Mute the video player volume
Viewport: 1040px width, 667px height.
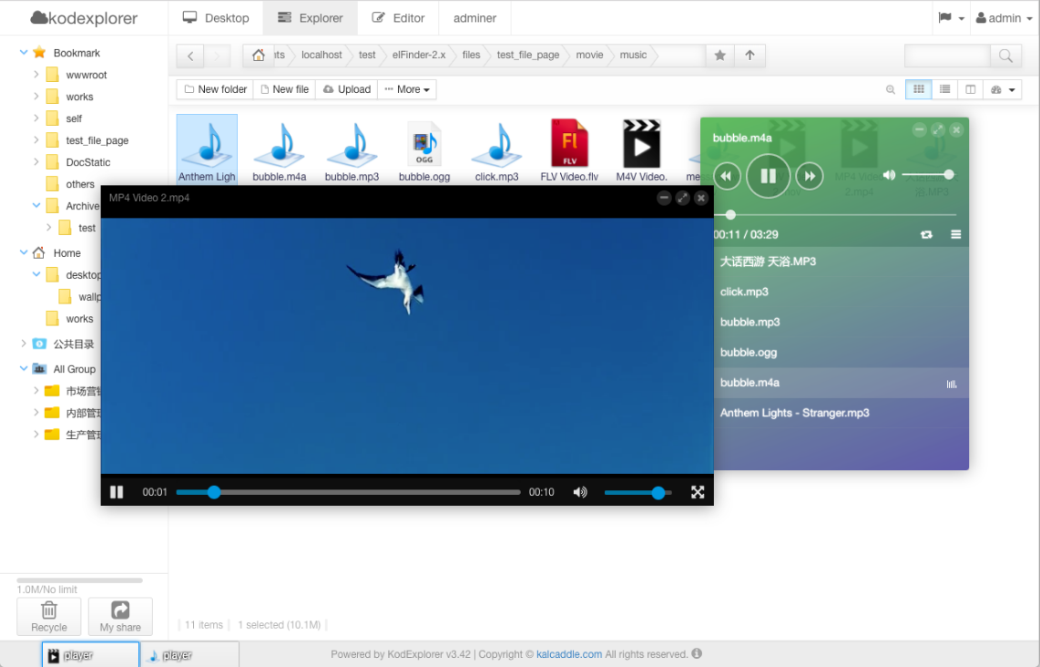pos(580,492)
